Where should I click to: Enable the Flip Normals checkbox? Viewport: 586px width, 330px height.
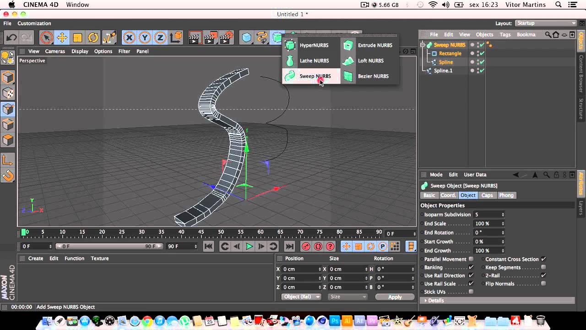click(x=543, y=284)
